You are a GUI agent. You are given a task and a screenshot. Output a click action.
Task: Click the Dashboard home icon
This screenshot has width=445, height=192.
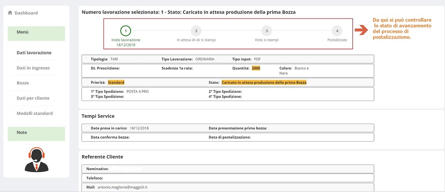tap(10, 13)
